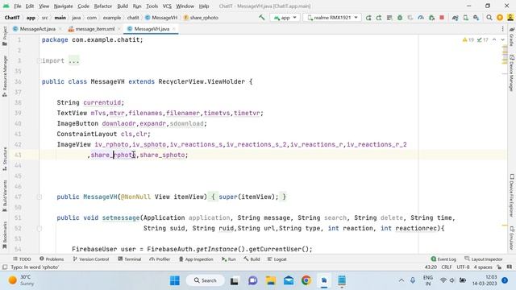
Task: Click the tool window quick access icon
Action: 5,267
